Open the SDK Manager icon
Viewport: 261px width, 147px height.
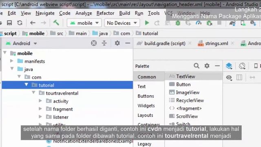click(253, 23)
